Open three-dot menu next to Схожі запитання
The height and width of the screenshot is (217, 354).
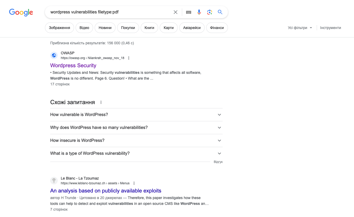(101, 102)
